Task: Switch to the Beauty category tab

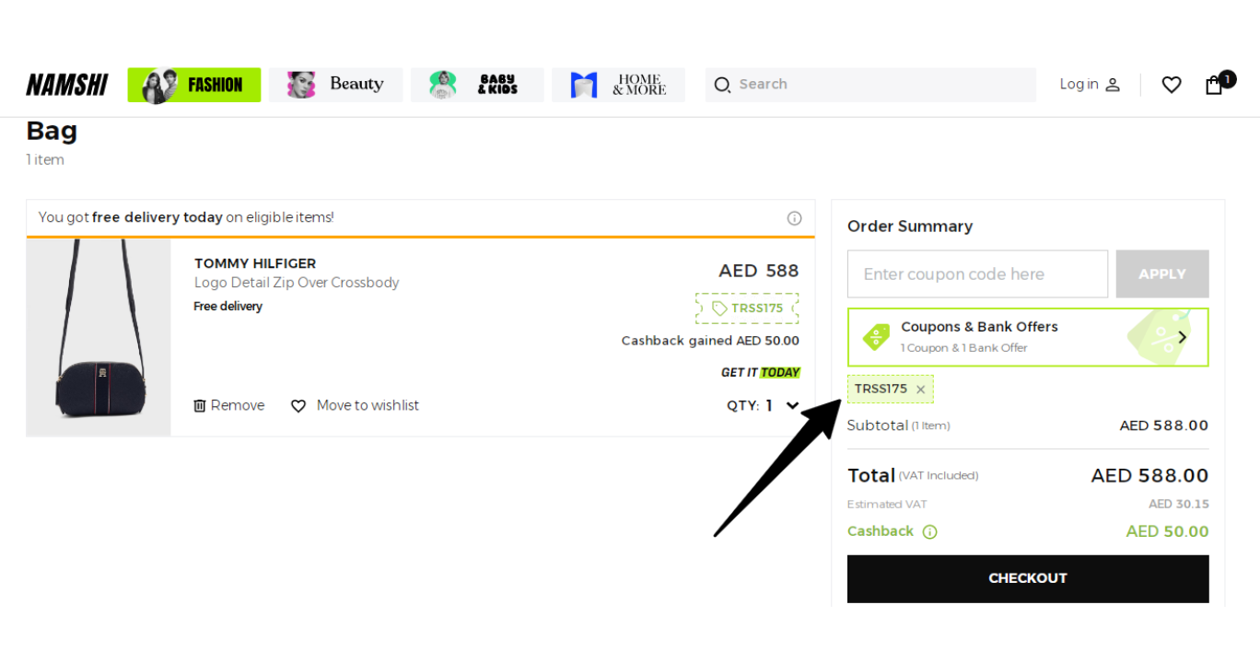Action: click(x=336, y=85)
